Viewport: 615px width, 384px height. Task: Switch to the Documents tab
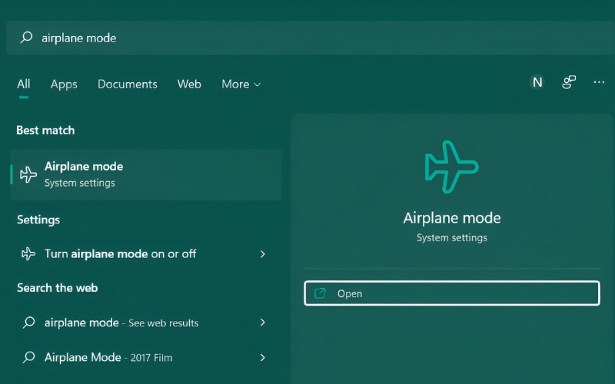click(x=127, y=84)
